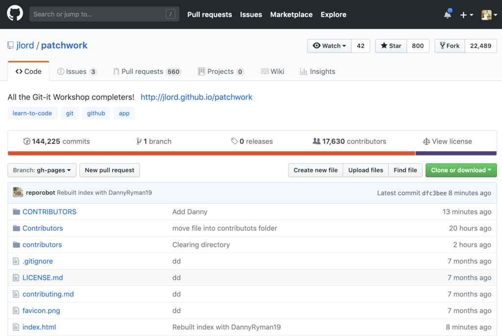Screen dimensions: 502x336
Task: Switch to the Pull requests tab
Action: coord(147,72)
